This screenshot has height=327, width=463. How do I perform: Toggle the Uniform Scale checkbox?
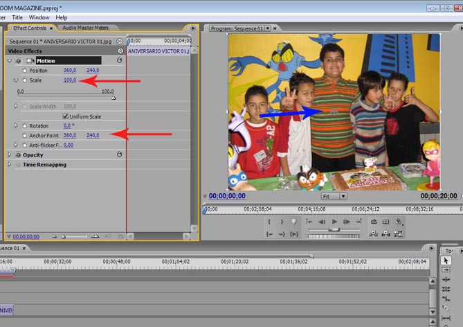[66, 116]
